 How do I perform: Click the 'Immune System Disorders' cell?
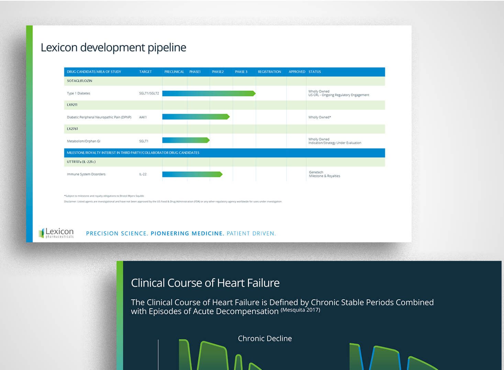point(86,174)
